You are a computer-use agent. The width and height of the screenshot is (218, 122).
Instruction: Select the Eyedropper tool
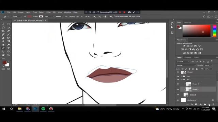(9, 31)
